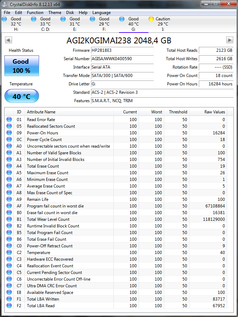
Task: Click status icon for Total Erase Count
Action: pos(9,166)
